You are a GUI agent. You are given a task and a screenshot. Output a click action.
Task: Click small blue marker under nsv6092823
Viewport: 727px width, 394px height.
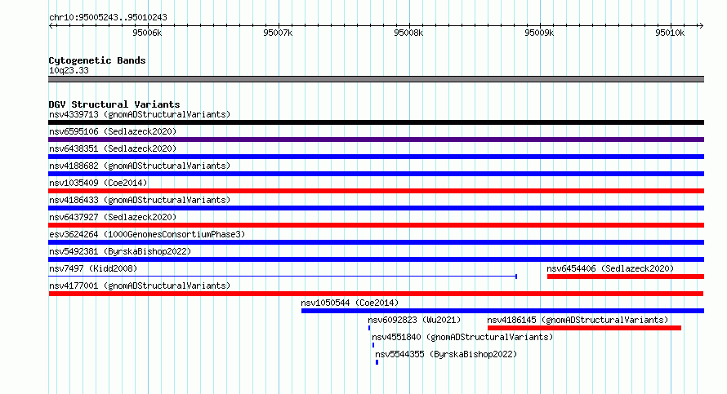(x=369, y=328)
